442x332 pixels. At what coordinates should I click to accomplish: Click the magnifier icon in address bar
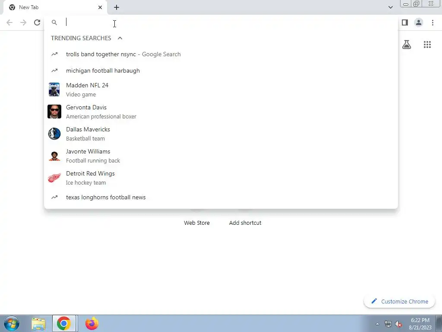click(x=54, y=22)
